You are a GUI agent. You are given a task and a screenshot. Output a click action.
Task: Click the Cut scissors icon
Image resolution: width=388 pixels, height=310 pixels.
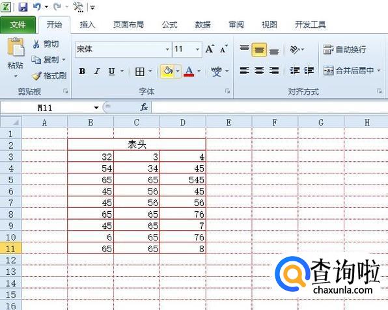(36, 44)
